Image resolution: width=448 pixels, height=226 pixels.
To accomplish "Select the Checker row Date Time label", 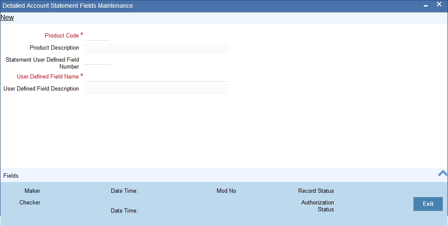I will pyautogui.click(x=124, y=210).
